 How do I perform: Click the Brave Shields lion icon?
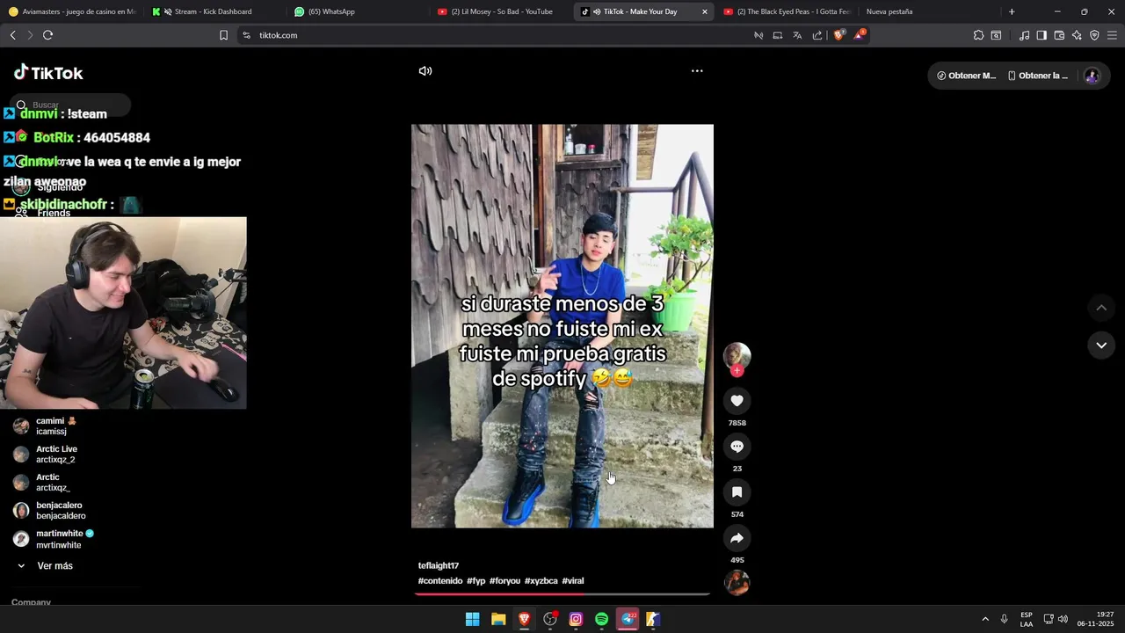pos(838,35)
